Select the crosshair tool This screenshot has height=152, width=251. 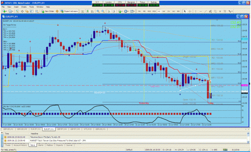pos(190,11)
